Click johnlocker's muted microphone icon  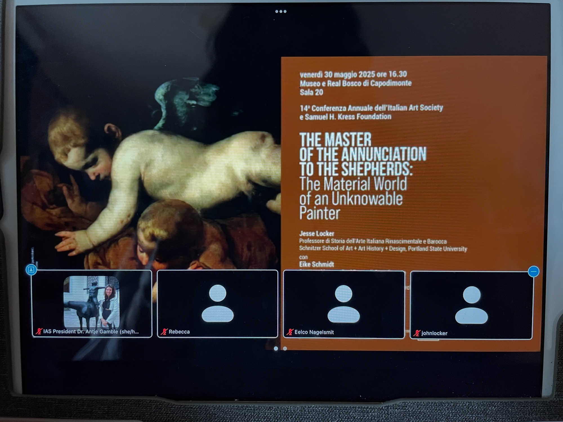pos(417,333)
